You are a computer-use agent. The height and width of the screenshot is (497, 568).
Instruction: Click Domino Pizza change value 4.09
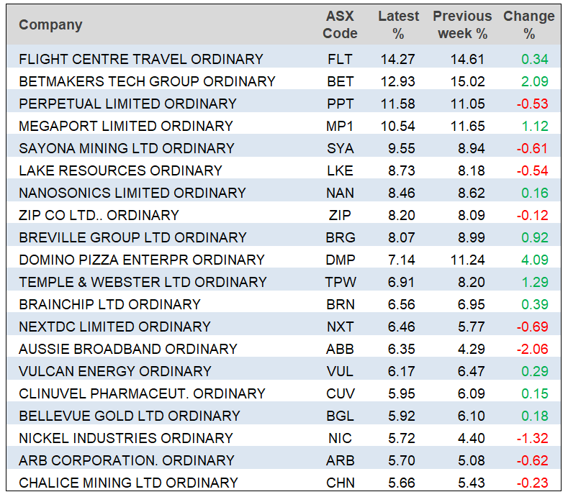pyautogui.click(x=535, y=260)
